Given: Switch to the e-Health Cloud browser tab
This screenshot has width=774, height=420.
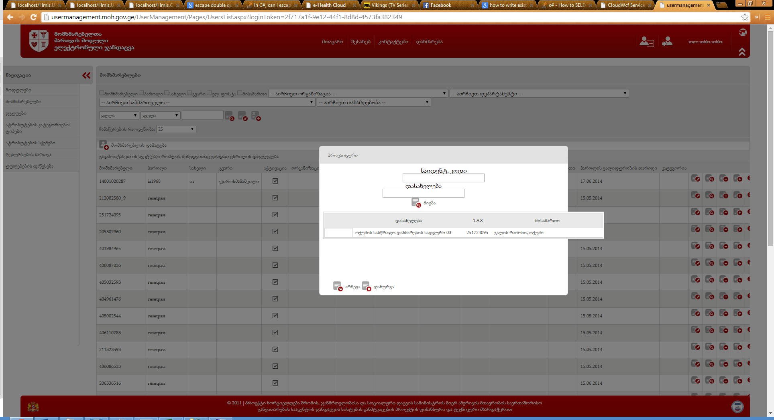Looking at the screenshot, I should [329, 5].
